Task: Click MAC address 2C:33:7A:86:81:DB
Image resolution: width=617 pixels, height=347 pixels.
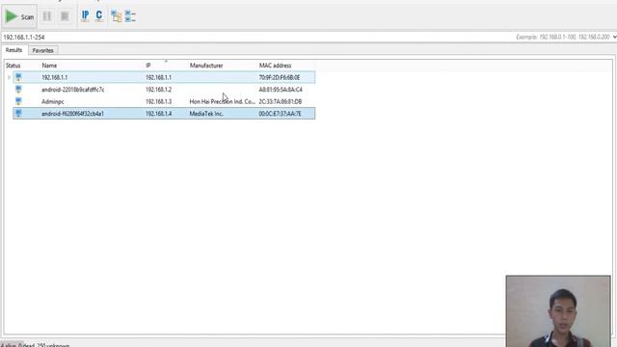Action: [281, 101]
